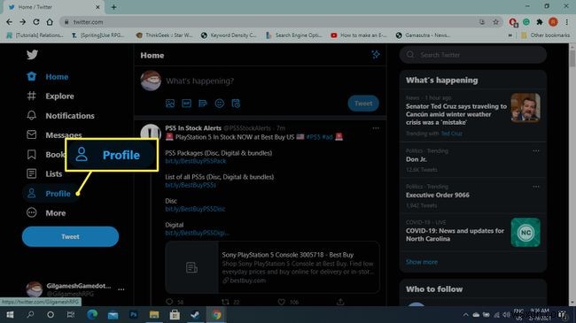Add a poll to the tweet

coord(203,104)
